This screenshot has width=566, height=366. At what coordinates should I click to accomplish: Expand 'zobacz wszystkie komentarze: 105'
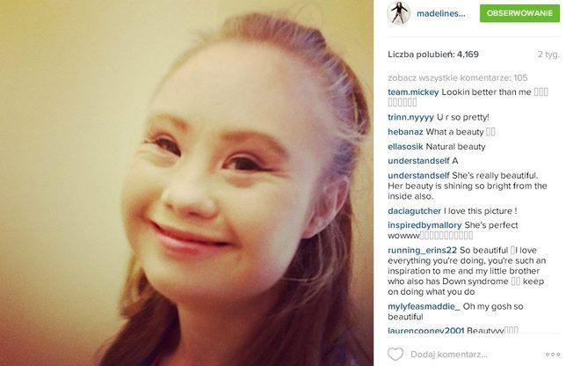click(x=457, y=77)
